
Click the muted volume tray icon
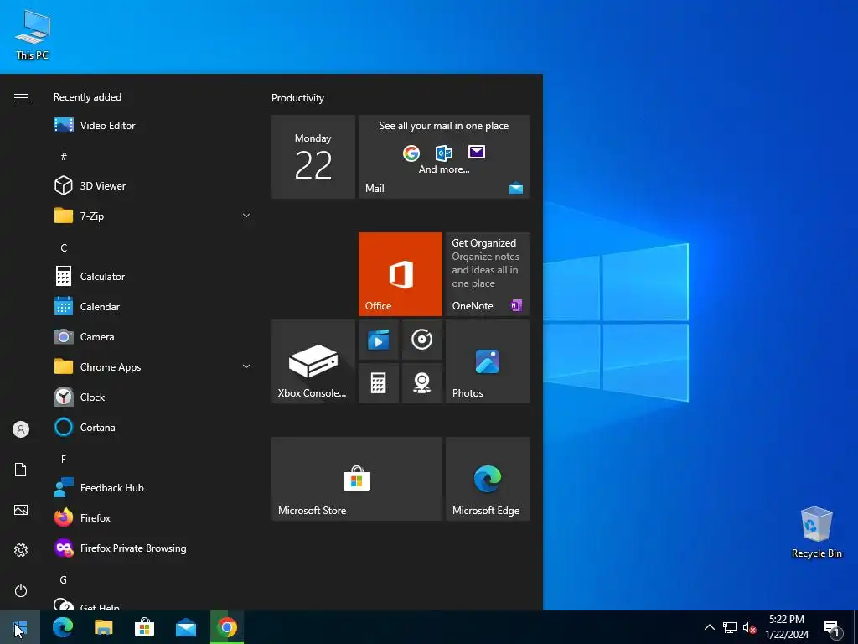(x=749, y=627)
